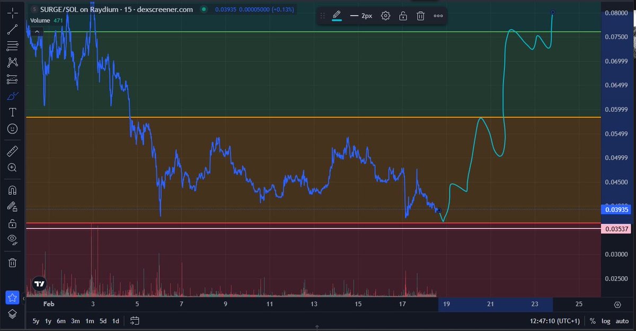Open the forecasting and measurement tools
The image size is (636, 331).
13,79
